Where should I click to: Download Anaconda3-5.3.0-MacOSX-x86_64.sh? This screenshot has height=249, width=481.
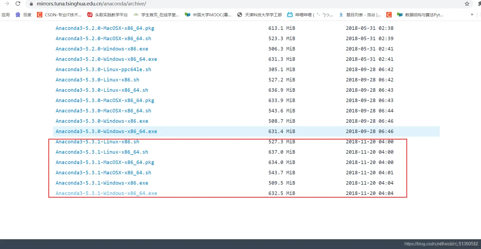click(103, 111)
